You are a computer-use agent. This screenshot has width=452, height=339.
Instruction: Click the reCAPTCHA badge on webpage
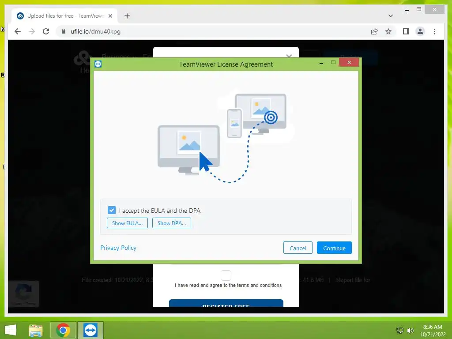pyautogui.click(x=23, y=294)
